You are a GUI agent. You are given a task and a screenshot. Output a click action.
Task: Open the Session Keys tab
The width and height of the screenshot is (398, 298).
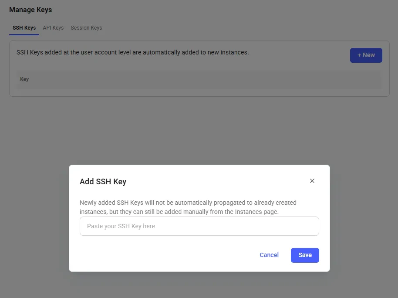86,28
